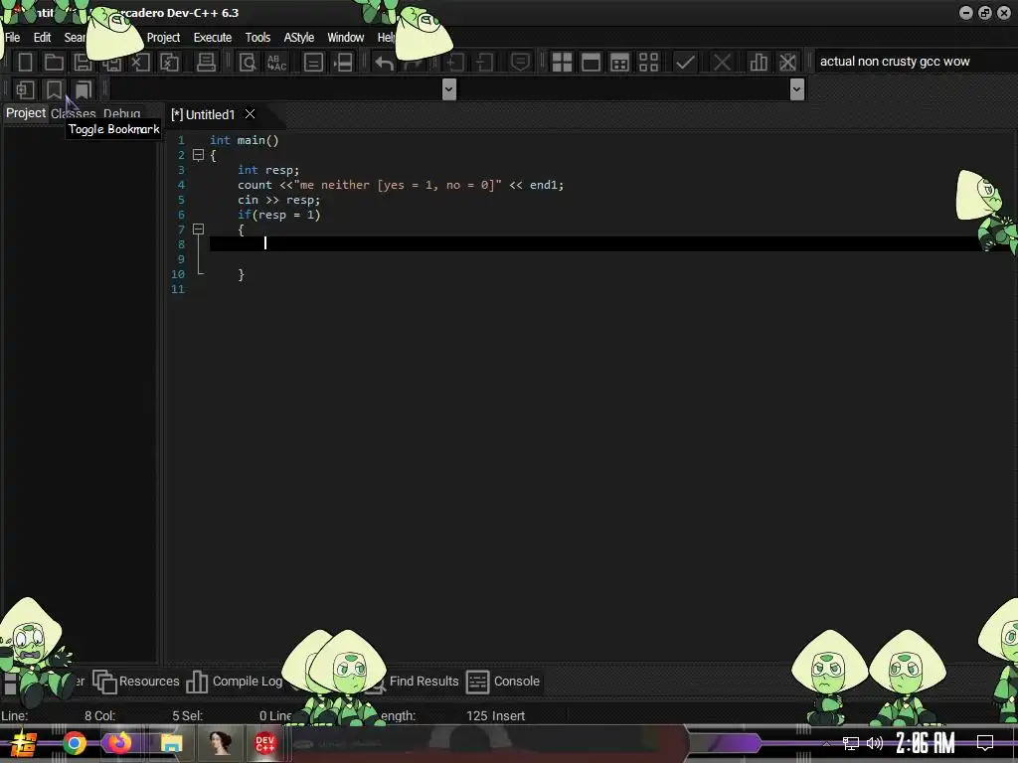Click the Stop Execution X icon
The image size is (1018, 763).
tap(722, 63)
